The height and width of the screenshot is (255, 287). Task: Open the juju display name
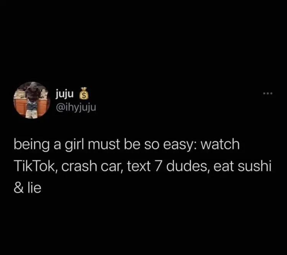[x=65, y=94]
